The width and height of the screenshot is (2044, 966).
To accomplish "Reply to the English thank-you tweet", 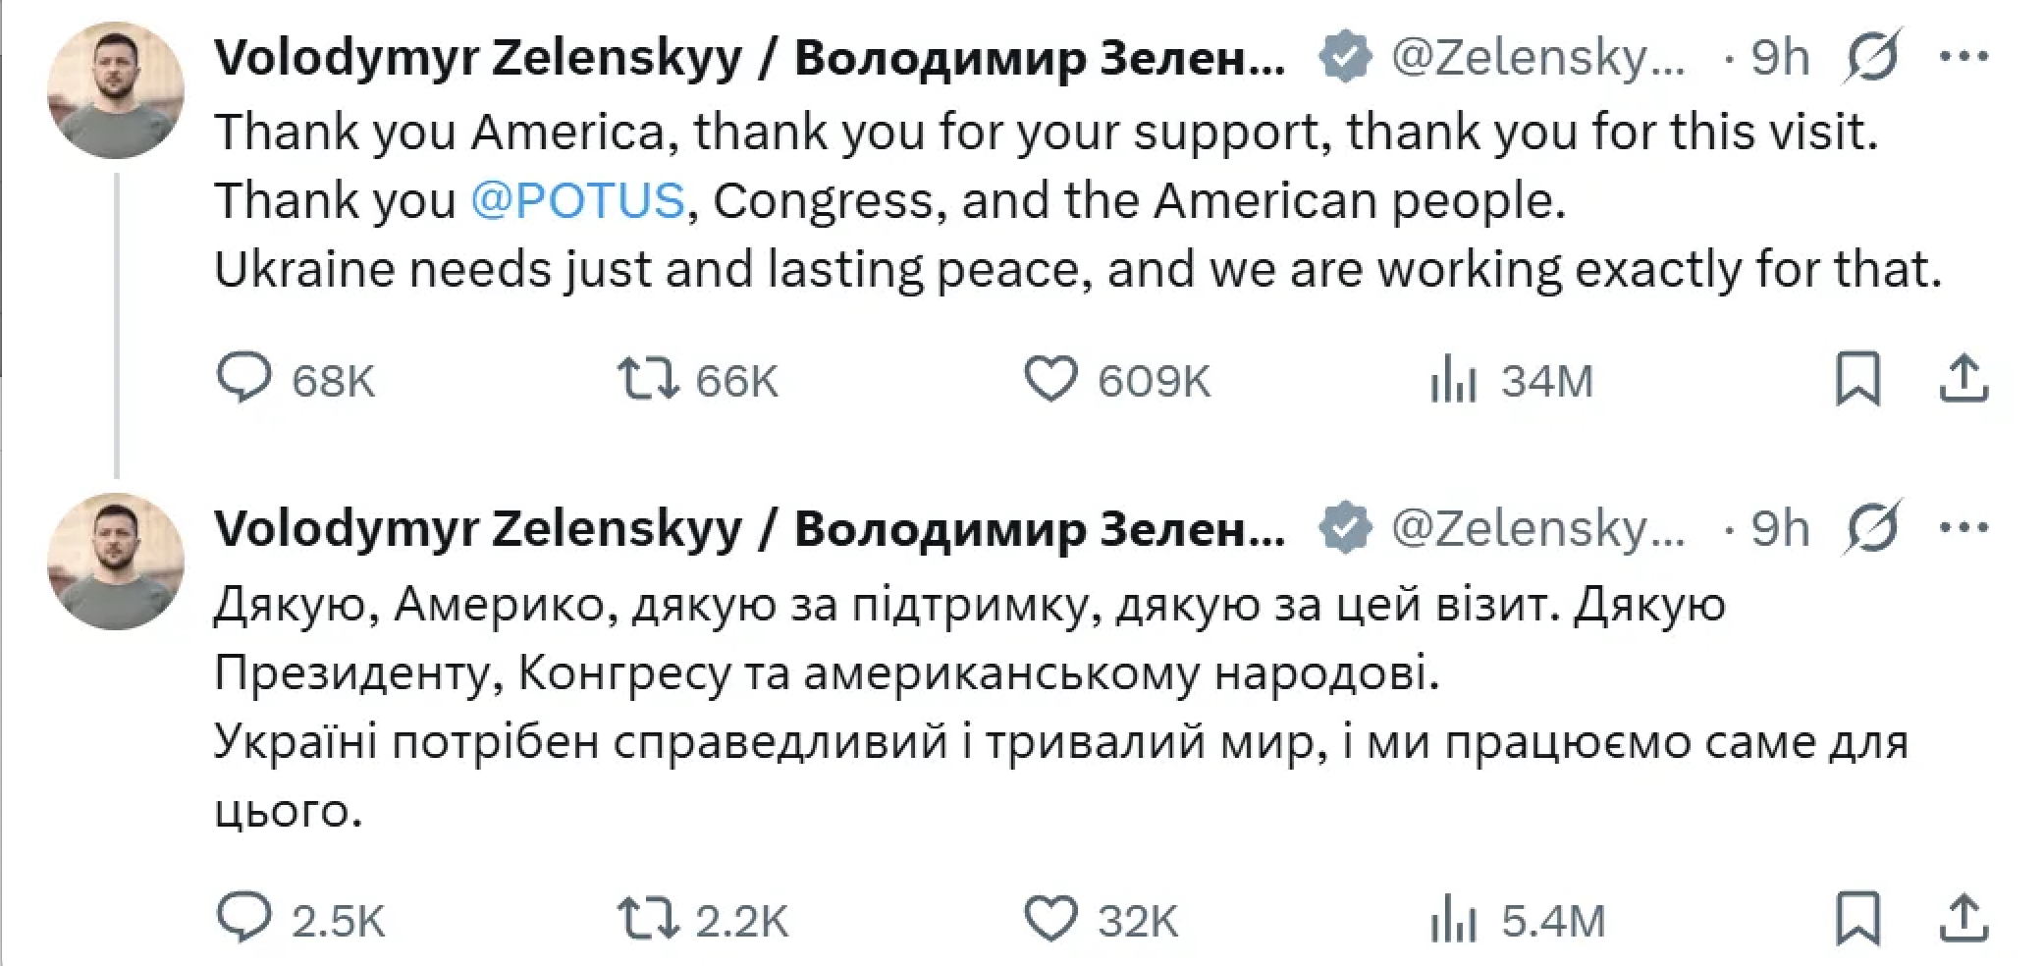I will coord(243,379).
